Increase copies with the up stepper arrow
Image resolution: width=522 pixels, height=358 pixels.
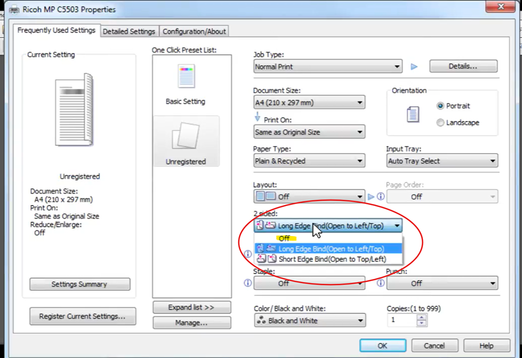click(421, 317)
